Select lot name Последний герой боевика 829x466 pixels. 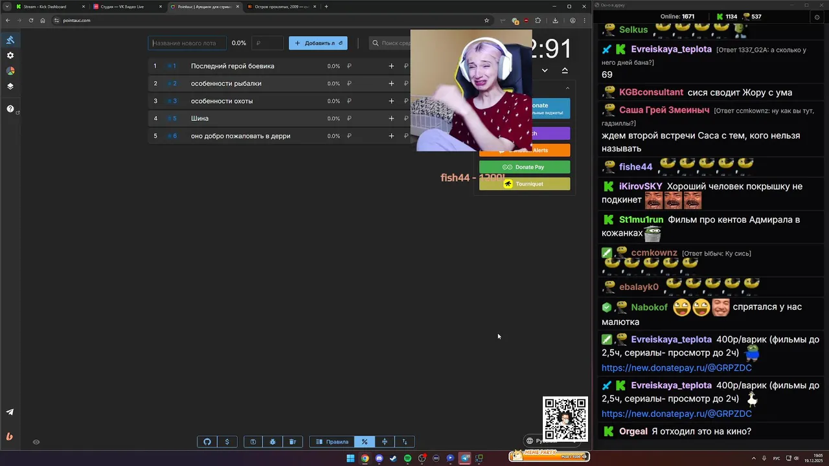(233, 66)
